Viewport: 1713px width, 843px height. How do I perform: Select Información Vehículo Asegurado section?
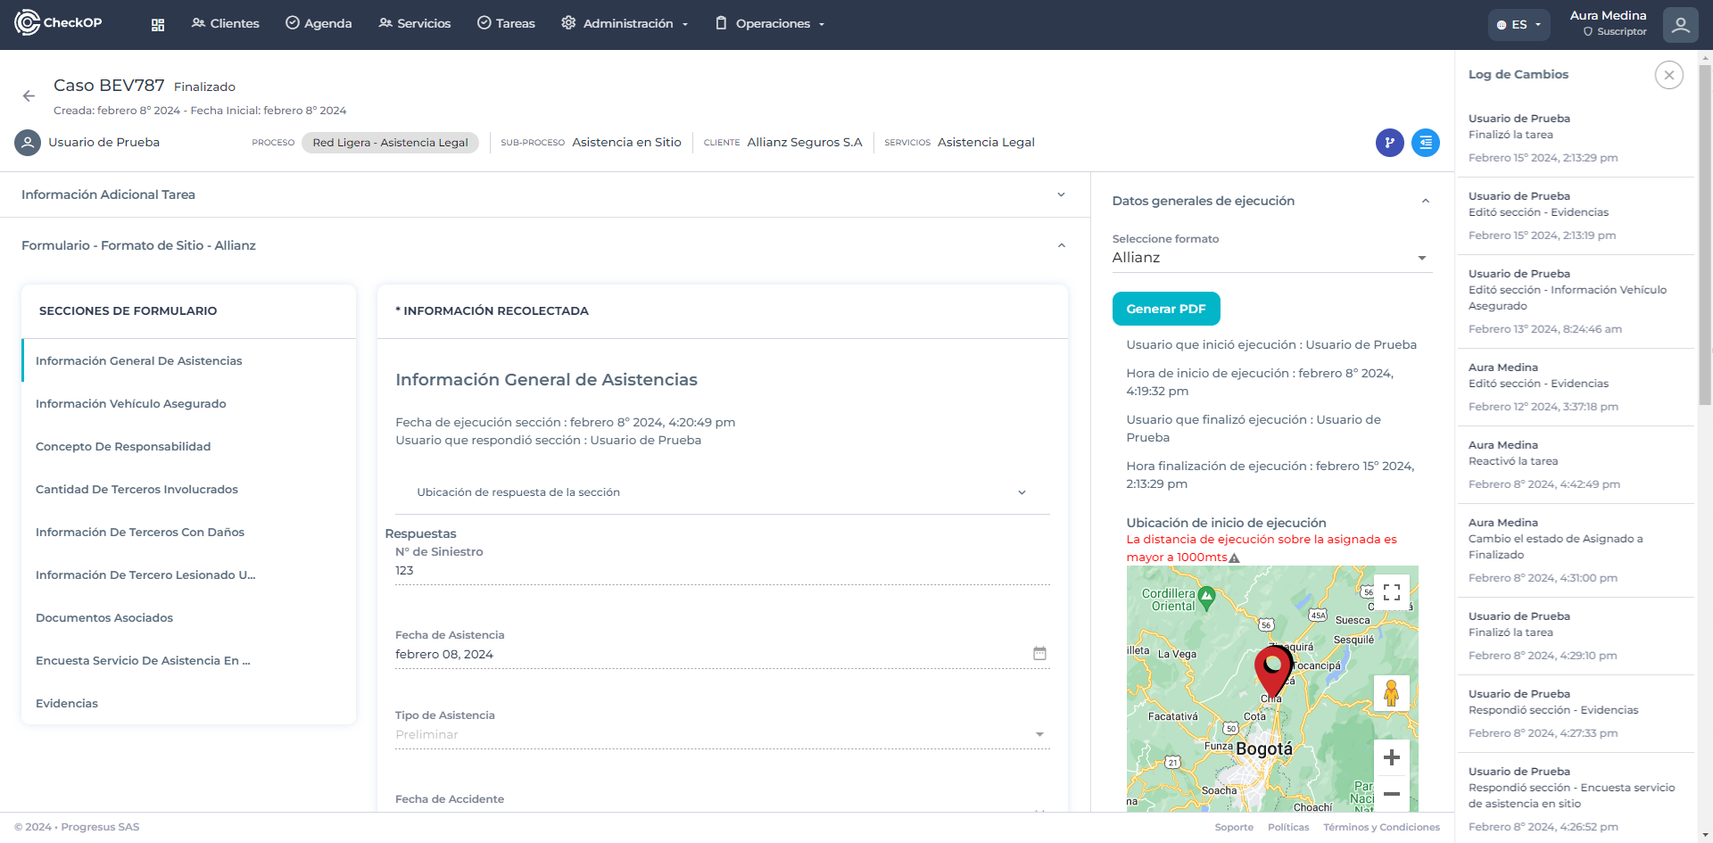pyautogui.click(x=189, y=403)
